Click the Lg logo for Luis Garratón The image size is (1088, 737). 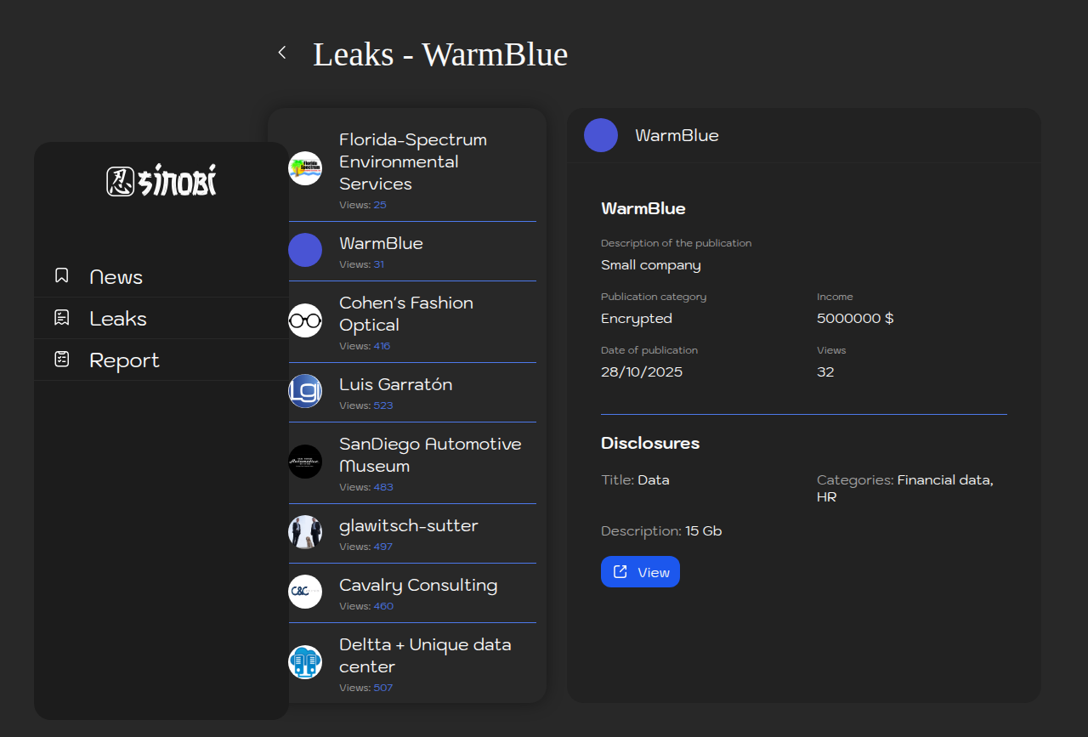point(305,391)
